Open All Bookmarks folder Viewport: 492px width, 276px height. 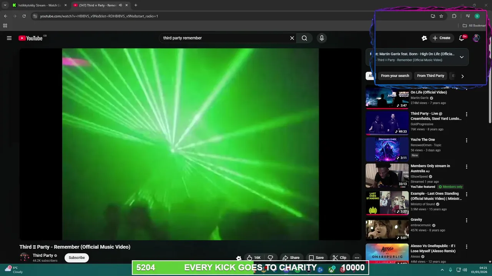click(474, 26)
